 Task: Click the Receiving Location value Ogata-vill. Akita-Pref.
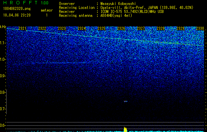tap(123, 8)
